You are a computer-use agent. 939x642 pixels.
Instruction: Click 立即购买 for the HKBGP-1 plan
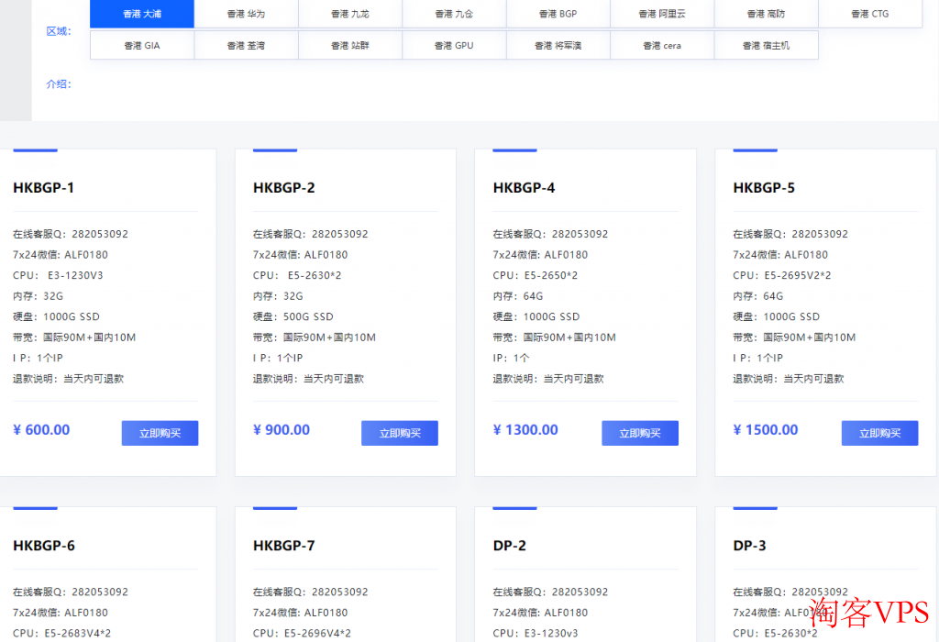160,433
